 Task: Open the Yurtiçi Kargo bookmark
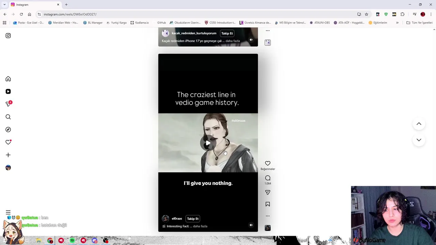pyautogui.click(x=116, y=23)
